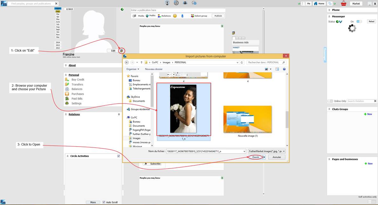This screenshot has height=205, width=378.
Task: Click New under Chats Groups
Action: tap(368, 114)
